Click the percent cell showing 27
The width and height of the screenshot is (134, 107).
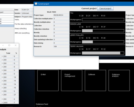pyautogui.click(x=16, y=95)
